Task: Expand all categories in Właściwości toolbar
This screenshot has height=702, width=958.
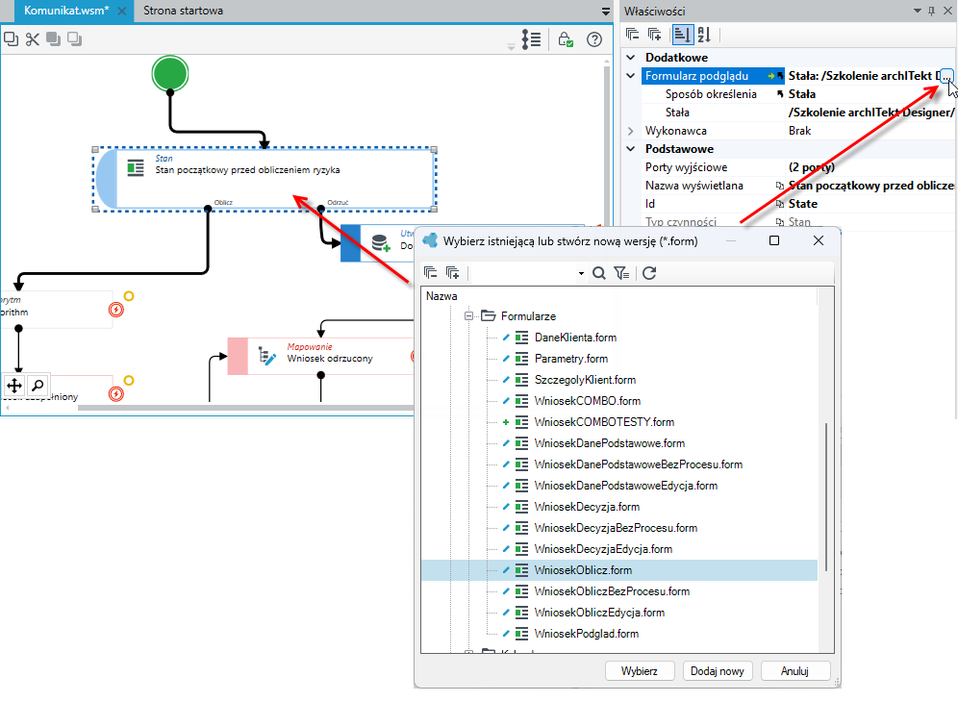Action: (x=654, y=35)
